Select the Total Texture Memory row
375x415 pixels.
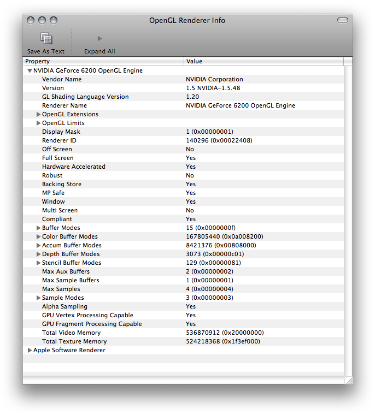tap(183, 341)
